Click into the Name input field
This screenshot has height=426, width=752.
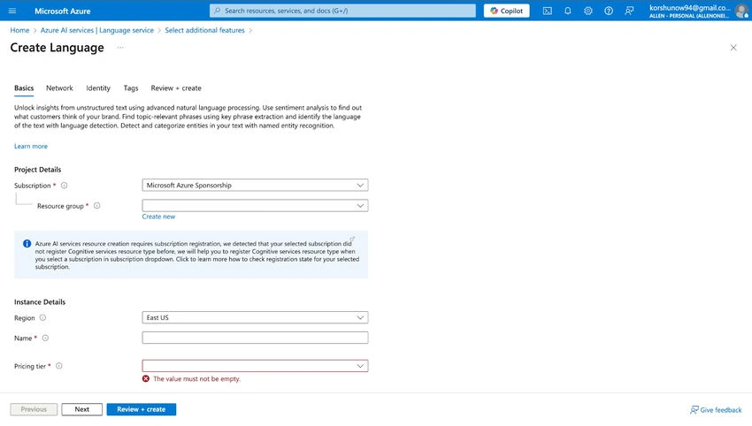(x=255, y=338)
